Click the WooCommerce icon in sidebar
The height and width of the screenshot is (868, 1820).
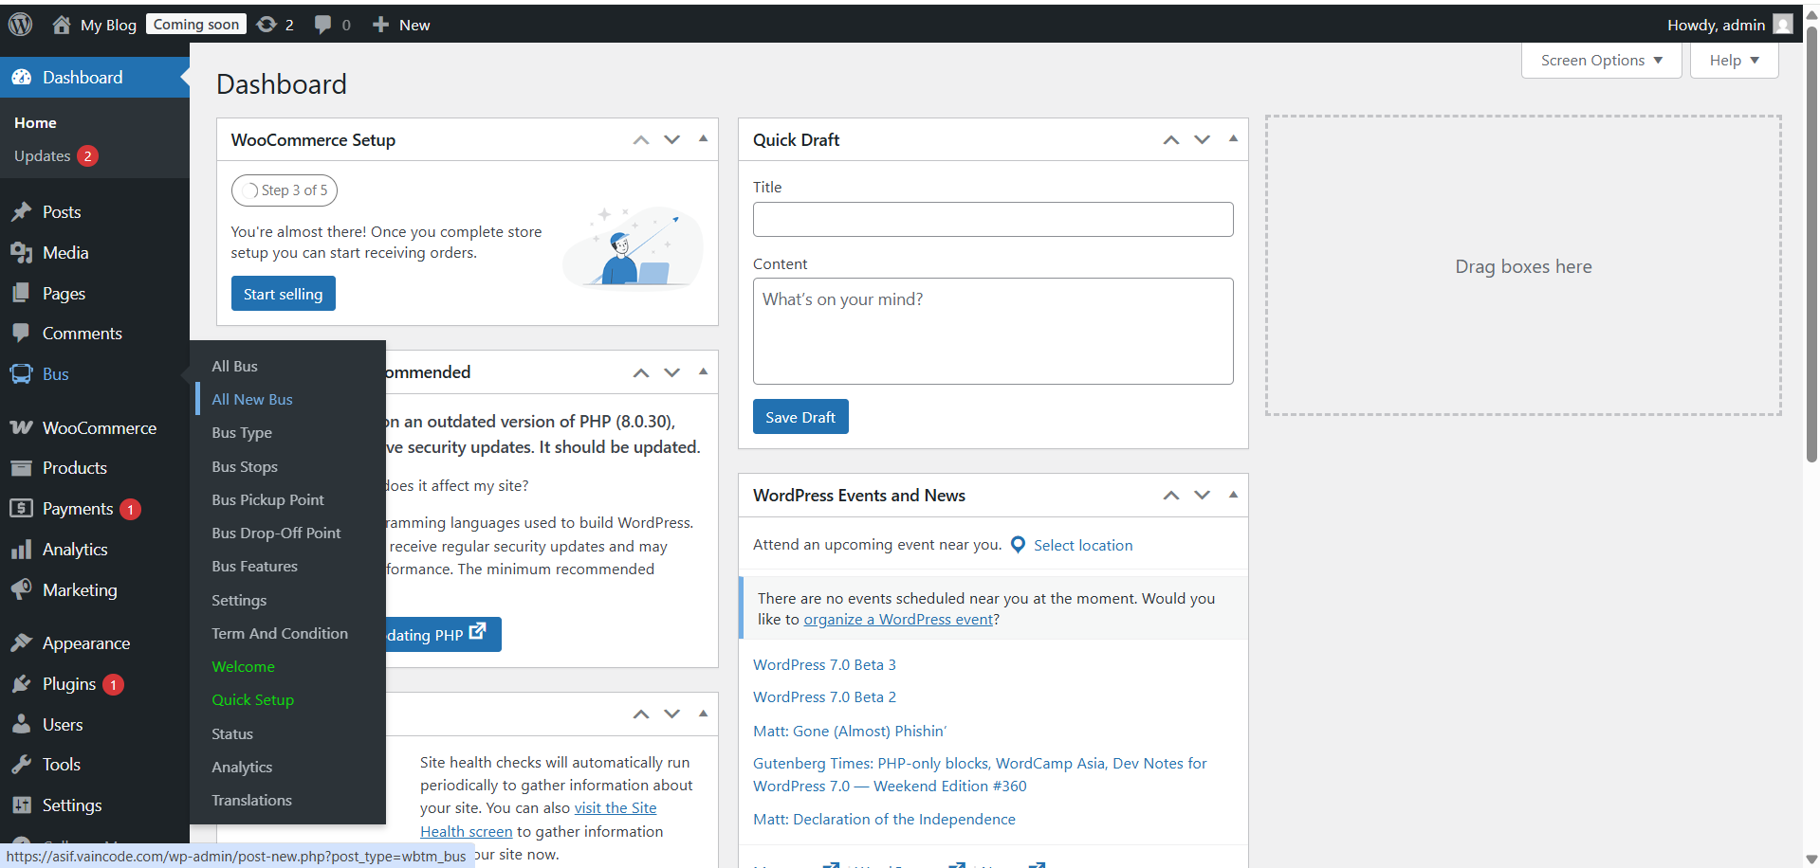tap(21, 428)
